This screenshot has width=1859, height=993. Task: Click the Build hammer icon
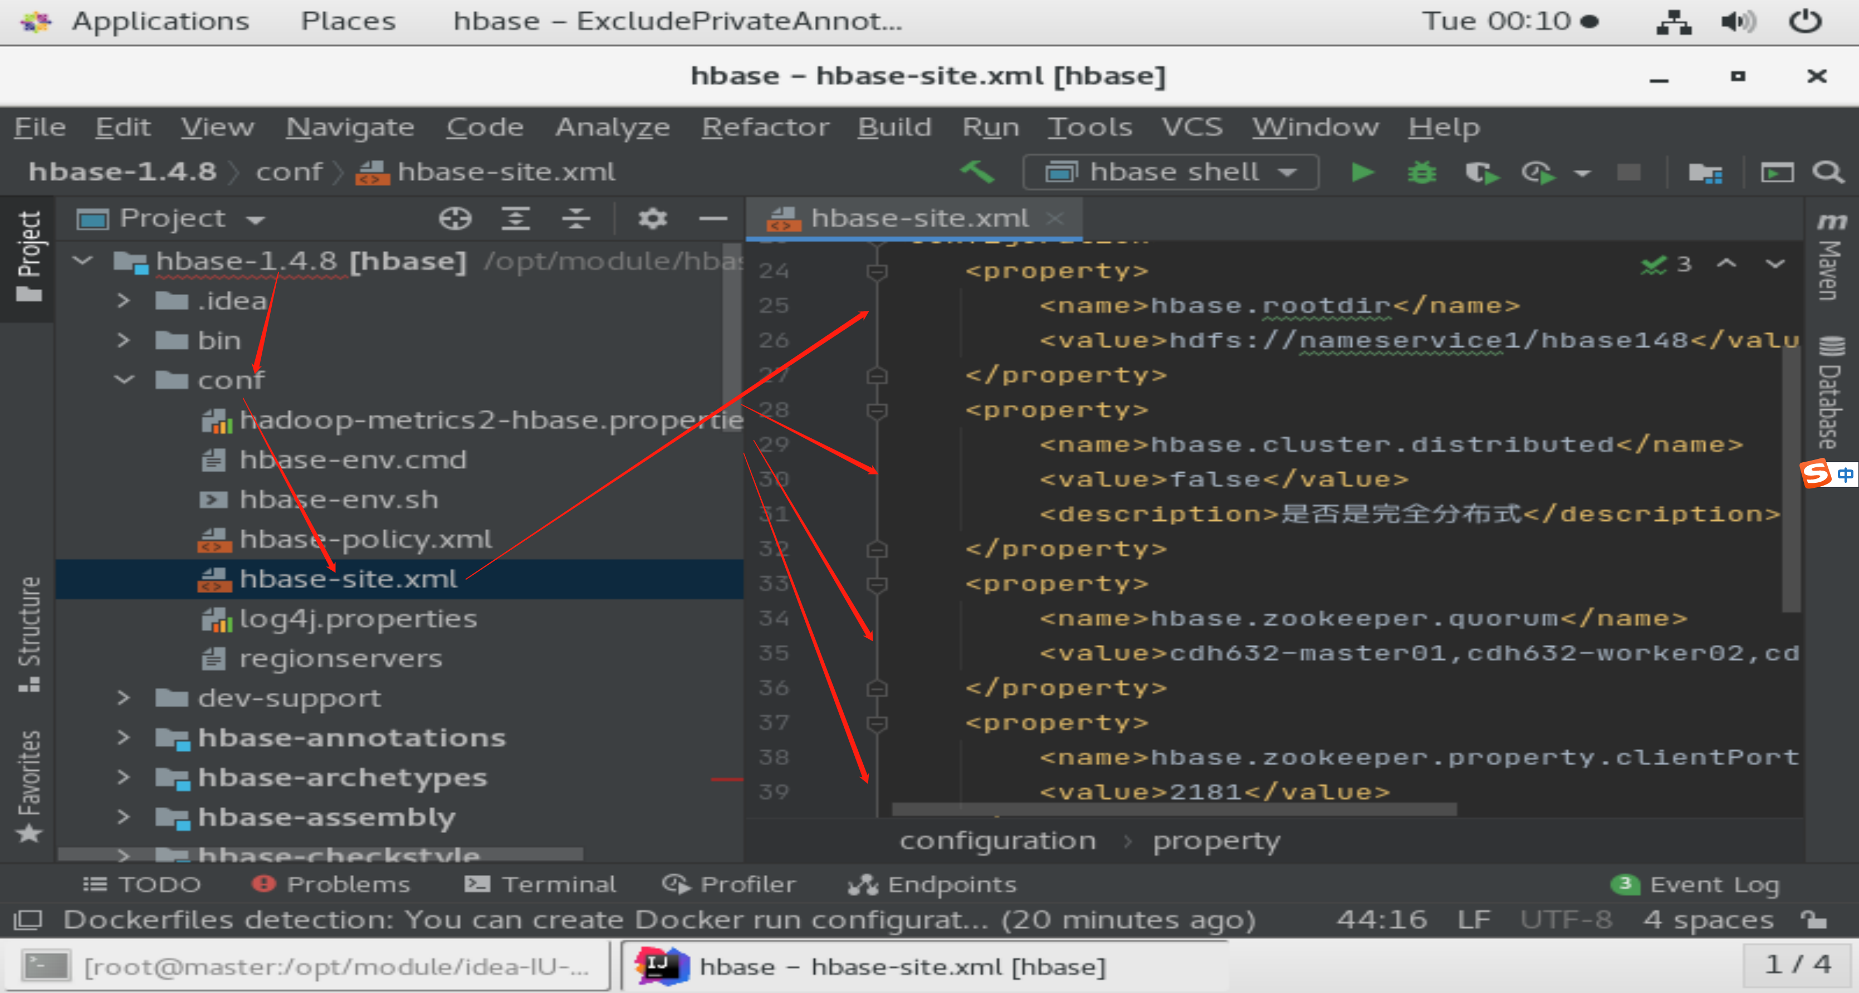coord(978,173)
